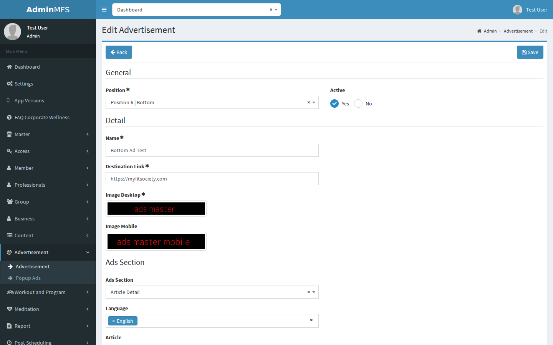Click the FAQ Corporate Wellness question icon
The height and width of the screenshot is (345, 553).
pyautogui.click(x=9, y=117)
